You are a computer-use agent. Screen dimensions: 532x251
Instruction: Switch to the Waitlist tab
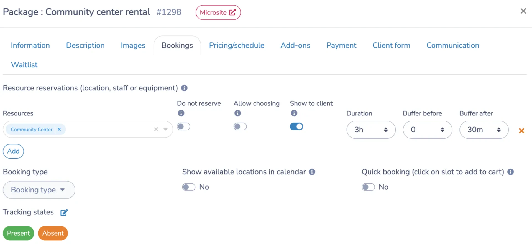click(24, 65)
